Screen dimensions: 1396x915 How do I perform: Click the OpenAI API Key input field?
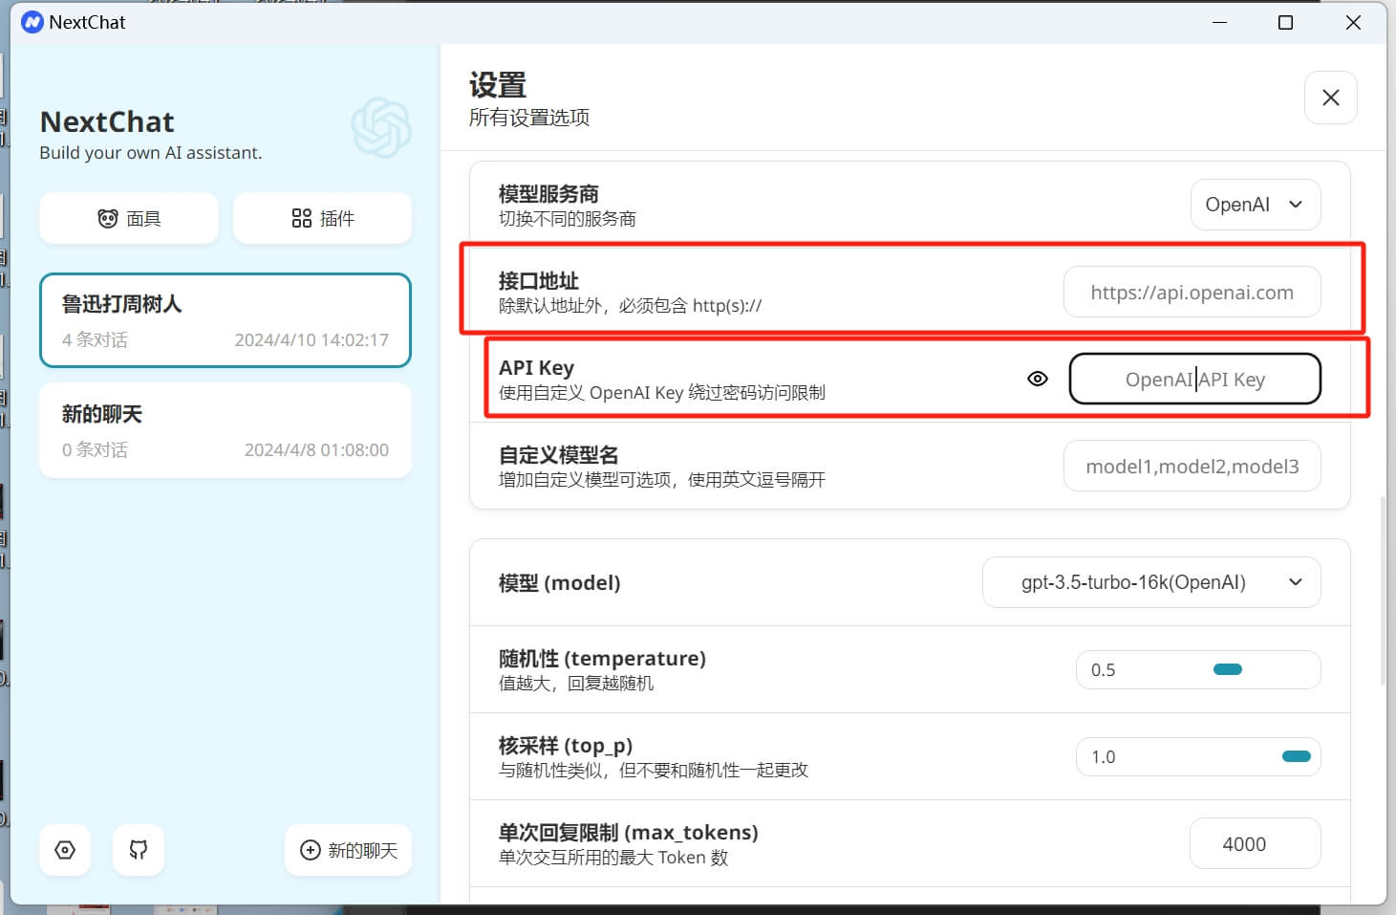click(x=1194, y=379)
